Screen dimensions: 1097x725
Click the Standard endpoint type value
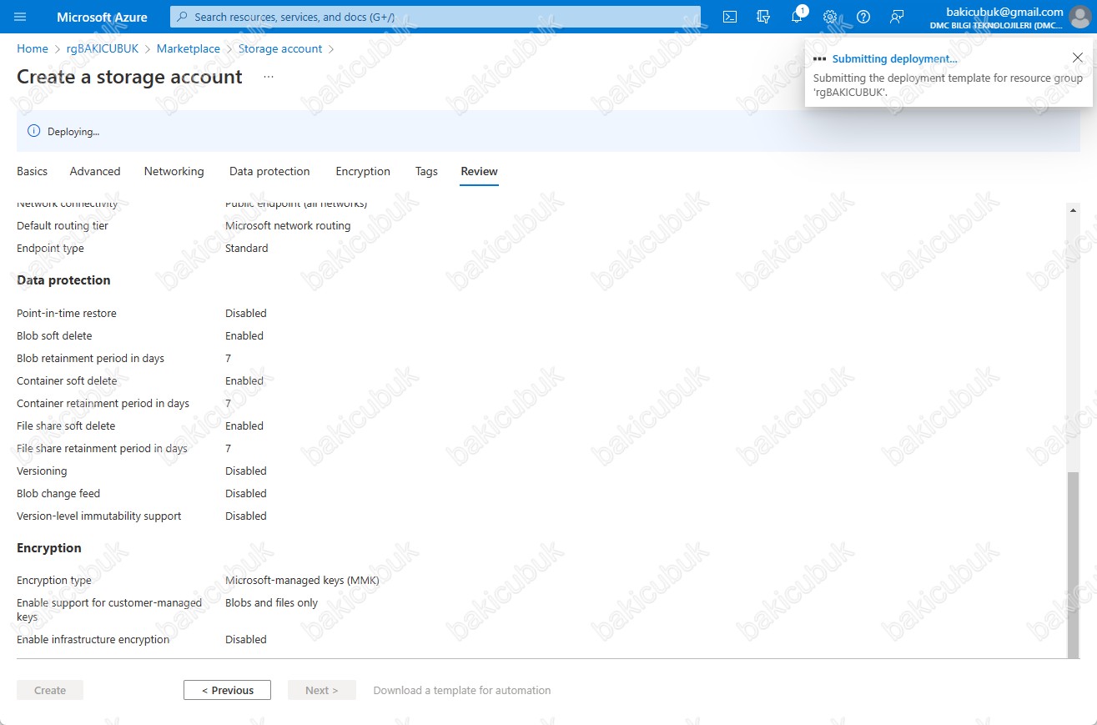pyautogui.click(x=247, y=249)
